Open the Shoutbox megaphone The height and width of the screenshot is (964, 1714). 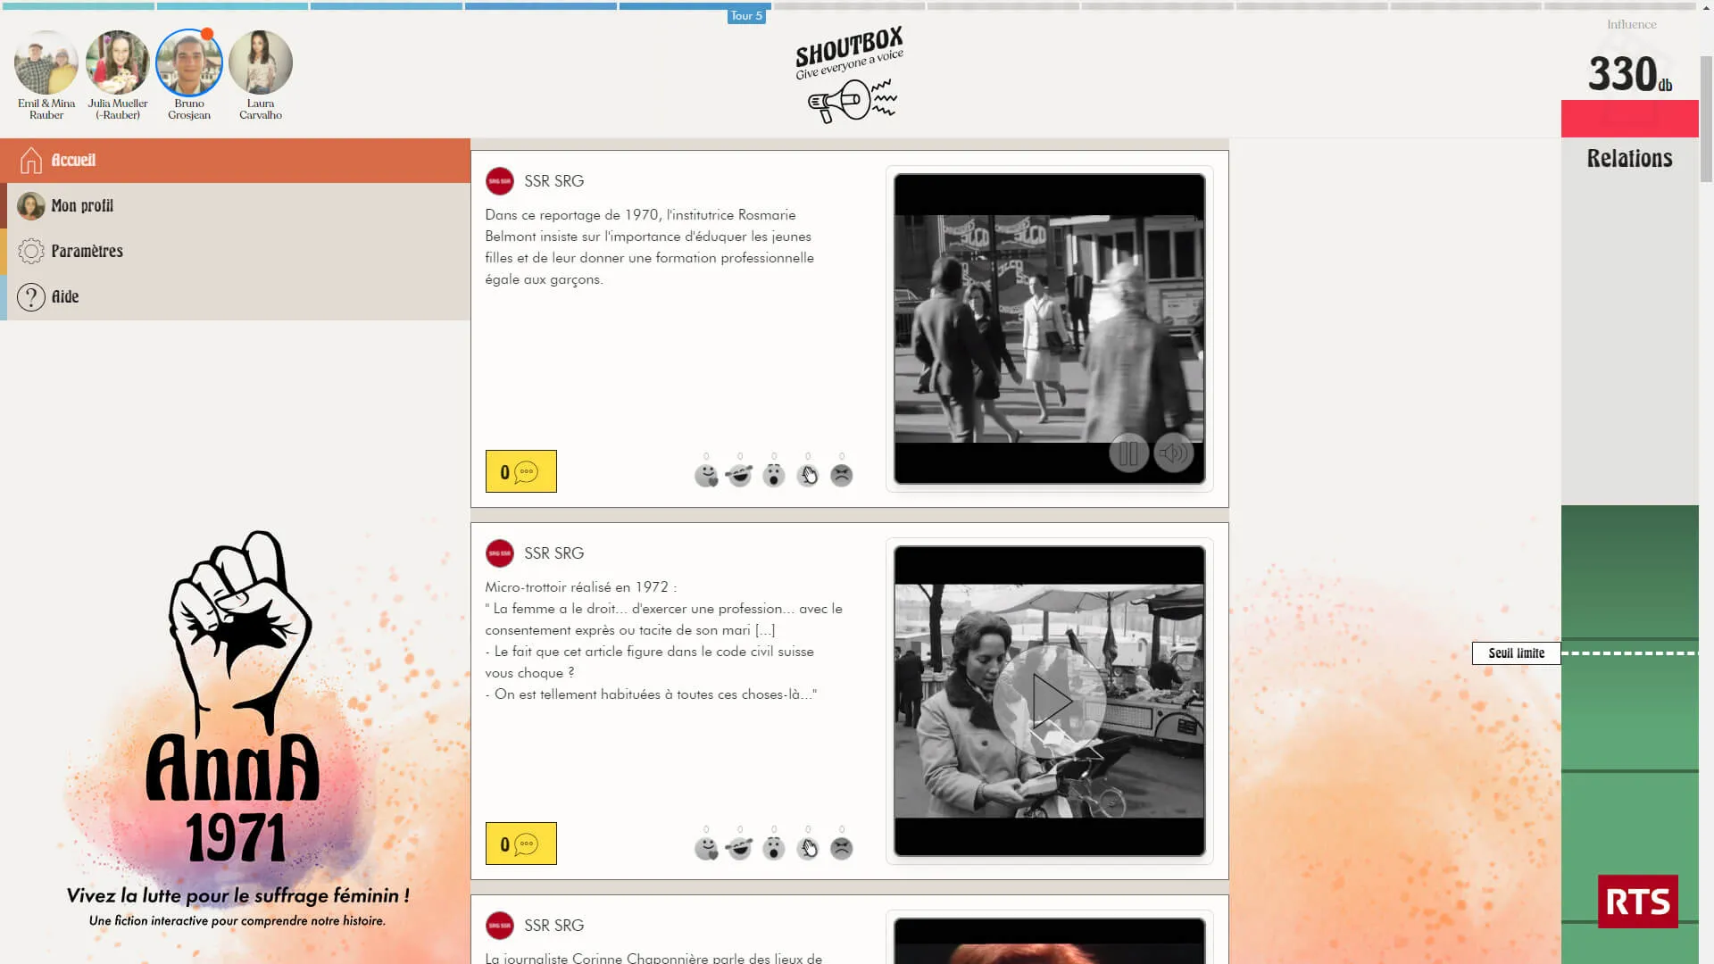click(849, 98)
